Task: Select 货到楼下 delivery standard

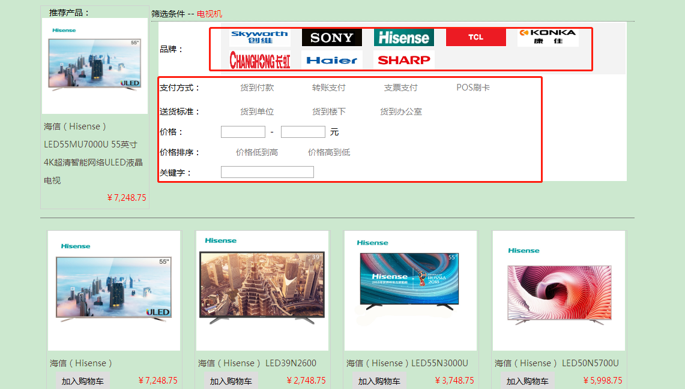Action: coord(329,111)
